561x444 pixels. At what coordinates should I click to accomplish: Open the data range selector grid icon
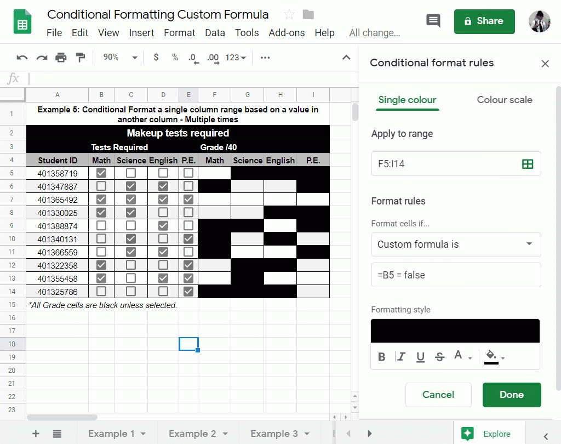tap(528, 163)
